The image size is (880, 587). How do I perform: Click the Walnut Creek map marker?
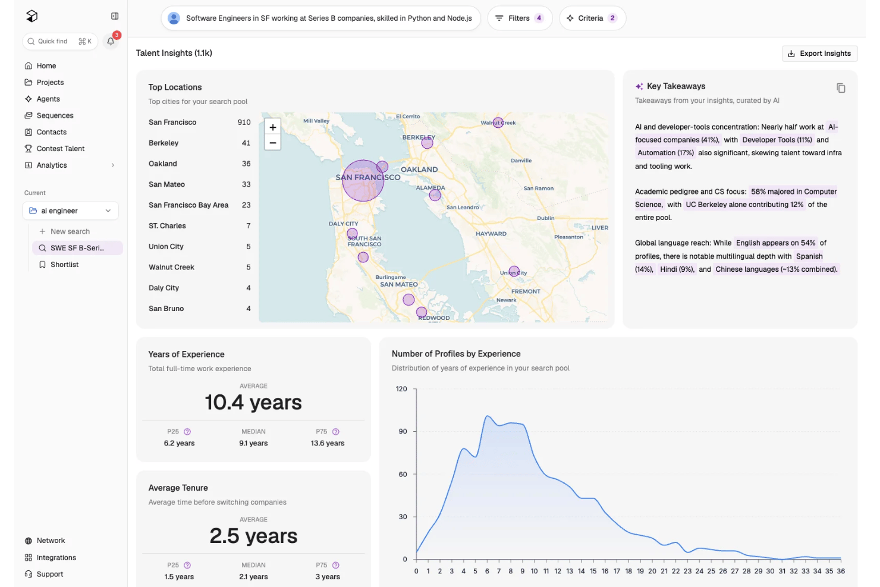pyautogui.click(x=498, y=123)
